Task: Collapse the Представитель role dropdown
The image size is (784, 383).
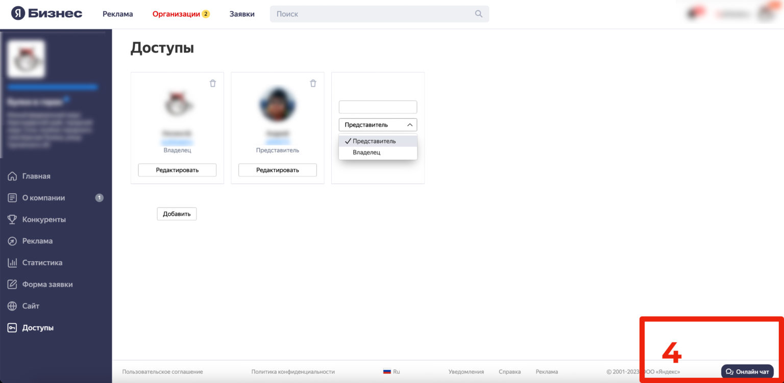Action: [378, 125]
